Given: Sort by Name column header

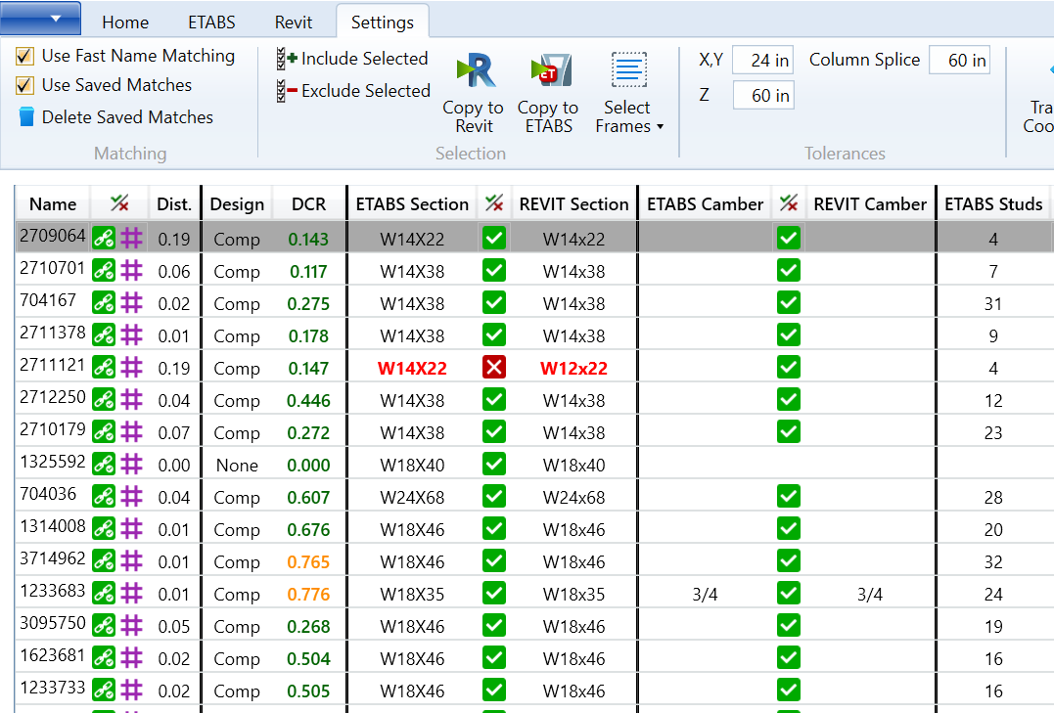Looking at the screenshot, I should (x=53, y=204).
